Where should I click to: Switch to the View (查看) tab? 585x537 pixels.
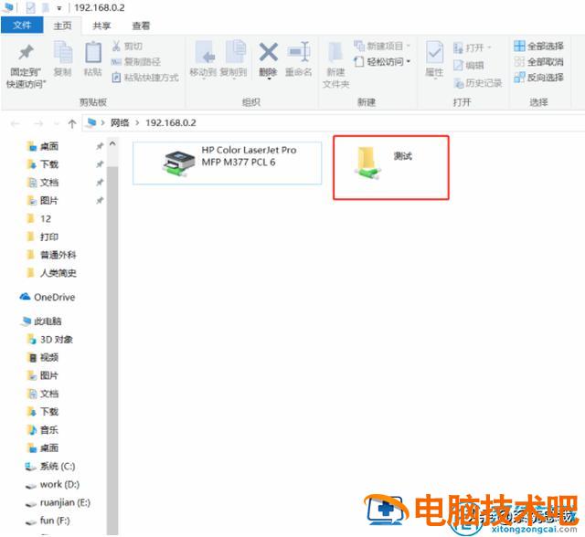tap(141, 26)
